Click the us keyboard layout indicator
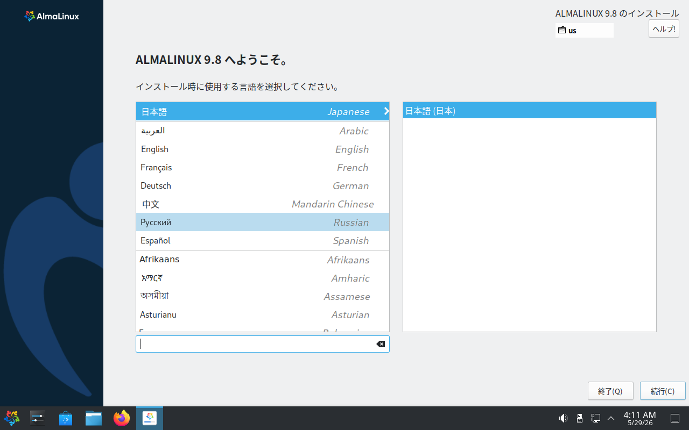The height and width of the screenshot is (430, 689). 585,31
